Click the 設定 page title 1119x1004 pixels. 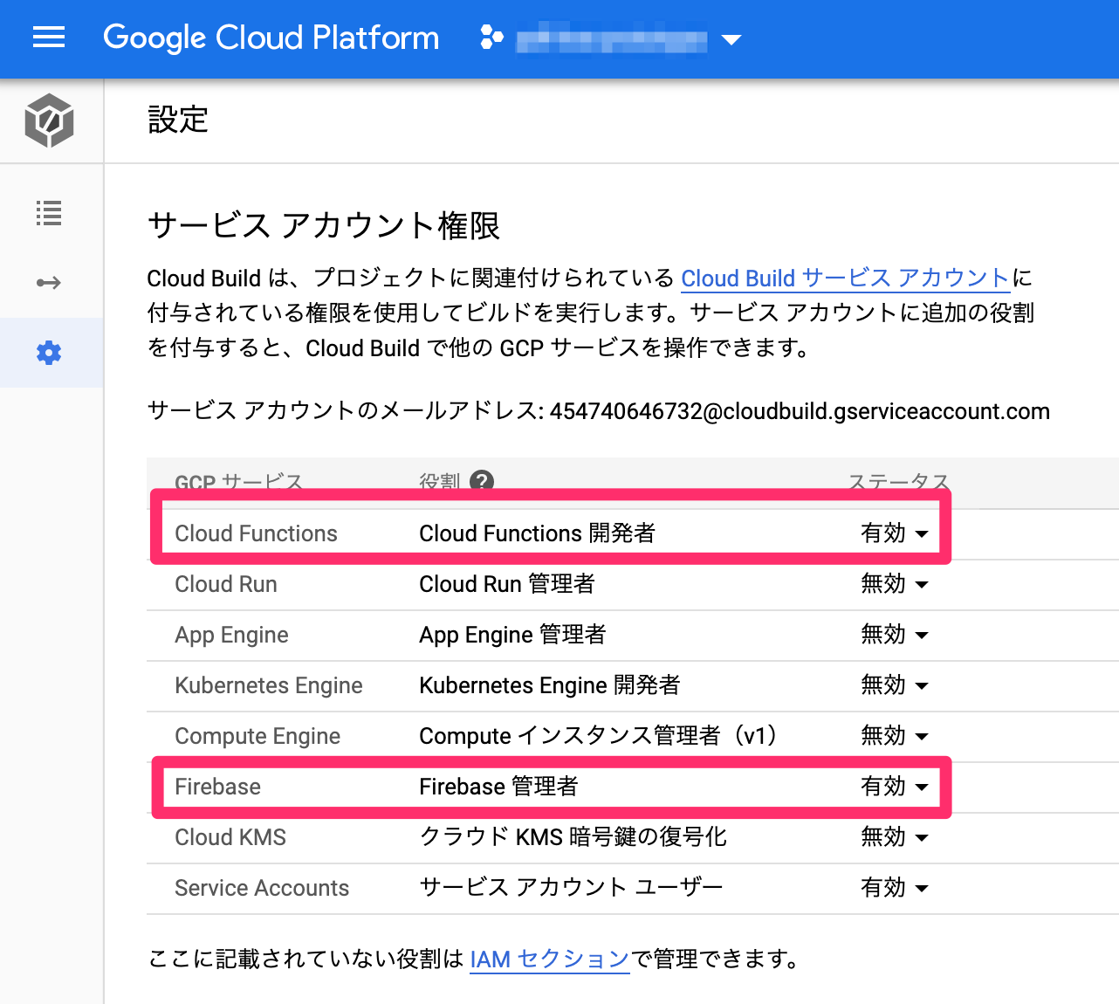pyautogui.click(x=178, y=120)
